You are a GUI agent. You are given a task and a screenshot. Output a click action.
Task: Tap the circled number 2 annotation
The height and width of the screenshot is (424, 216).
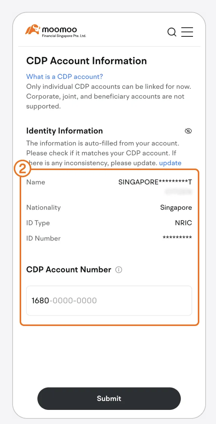pos(23,169)
